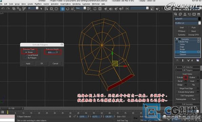Open the selection filter All dropdown
Image resolution: width=202 pixels, height=122 pixels.
click(33, 8)
